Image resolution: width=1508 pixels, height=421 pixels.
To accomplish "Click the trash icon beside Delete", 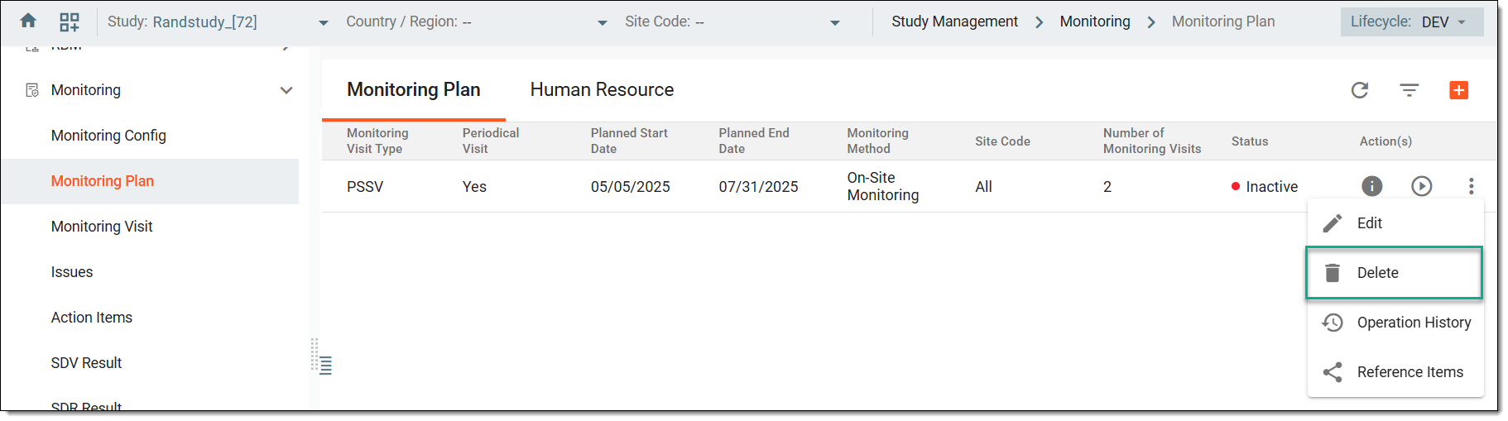I will pos(1333,273).
